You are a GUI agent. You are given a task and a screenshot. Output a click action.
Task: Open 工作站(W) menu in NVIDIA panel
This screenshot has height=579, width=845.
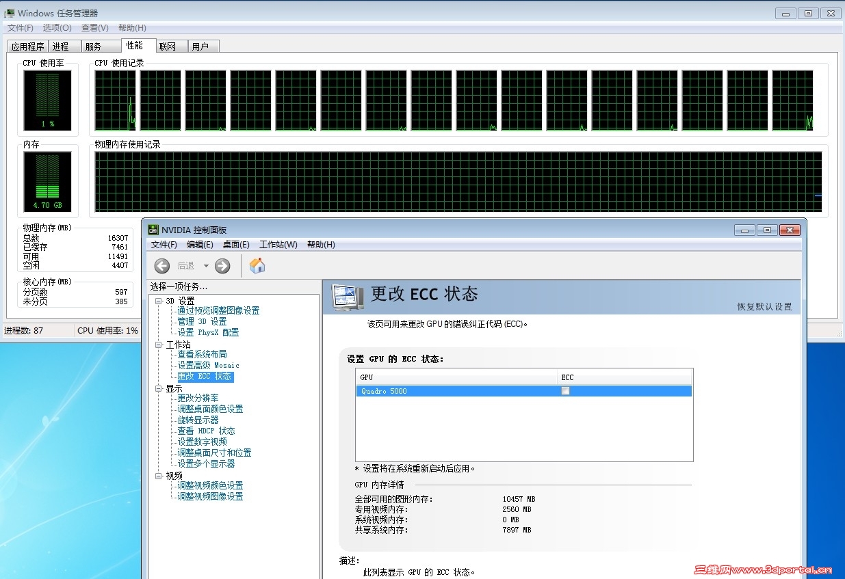[x=278, y=245]
